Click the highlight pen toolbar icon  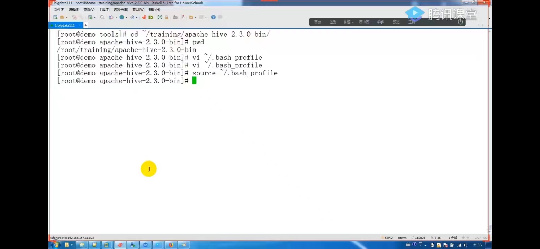(x=183, y=17)
